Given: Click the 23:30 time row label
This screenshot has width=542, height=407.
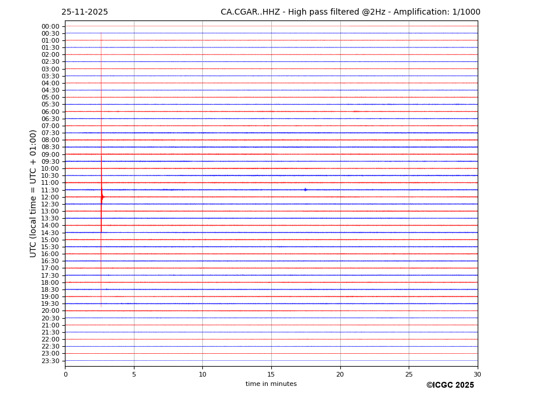Looking at the screenshot, I should click(50, 361).
